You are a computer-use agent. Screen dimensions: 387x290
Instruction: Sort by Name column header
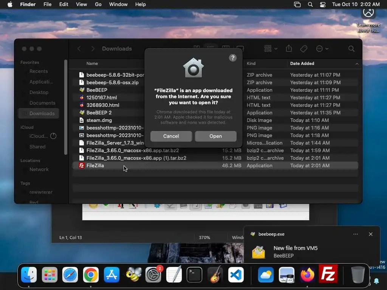pos(92,63)
